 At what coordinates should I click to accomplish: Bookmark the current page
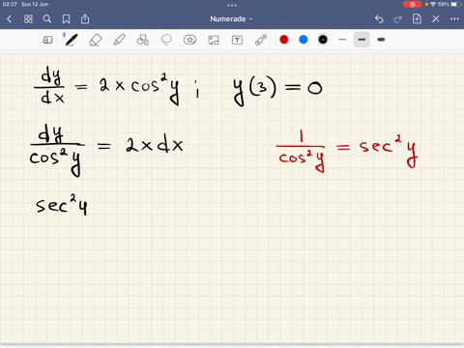66,19
